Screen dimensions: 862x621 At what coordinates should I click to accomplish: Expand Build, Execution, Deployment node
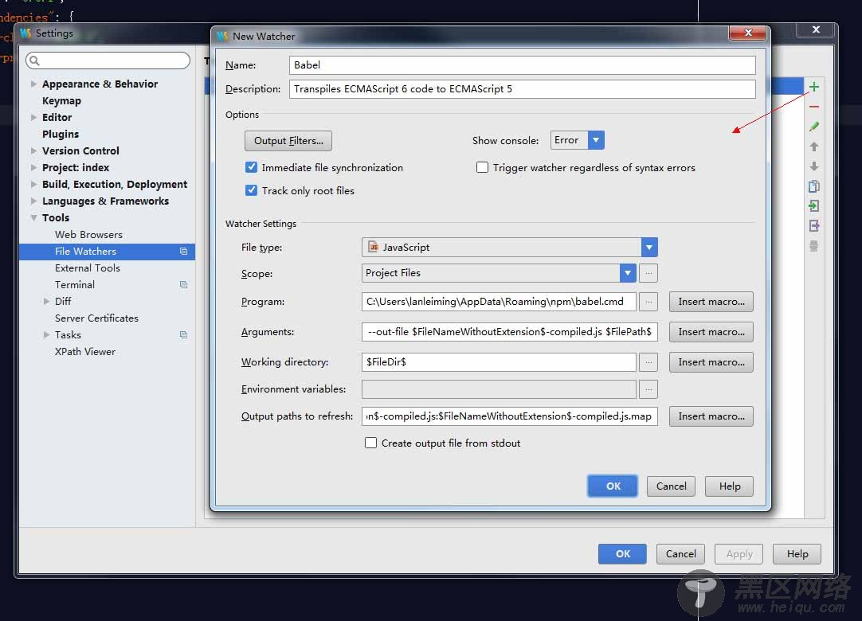click(x=33, y=184)
